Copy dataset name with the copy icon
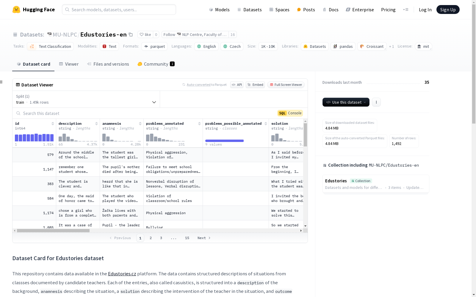This screenshot has height=297, width=476. (x=131, y=34)
